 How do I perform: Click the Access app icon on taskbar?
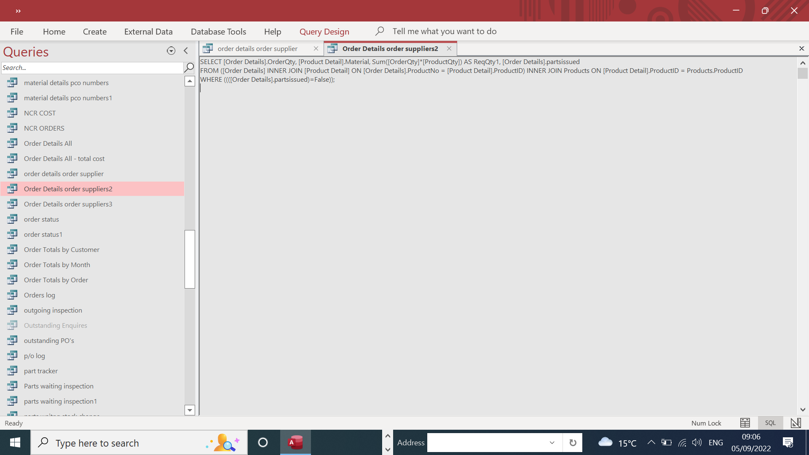(295, 442)
